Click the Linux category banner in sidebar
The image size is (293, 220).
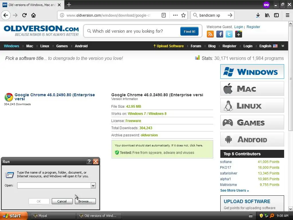(x=252, y=105)
